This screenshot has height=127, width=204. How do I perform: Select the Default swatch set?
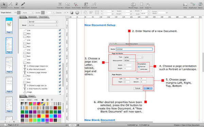[x=29, y=100]
